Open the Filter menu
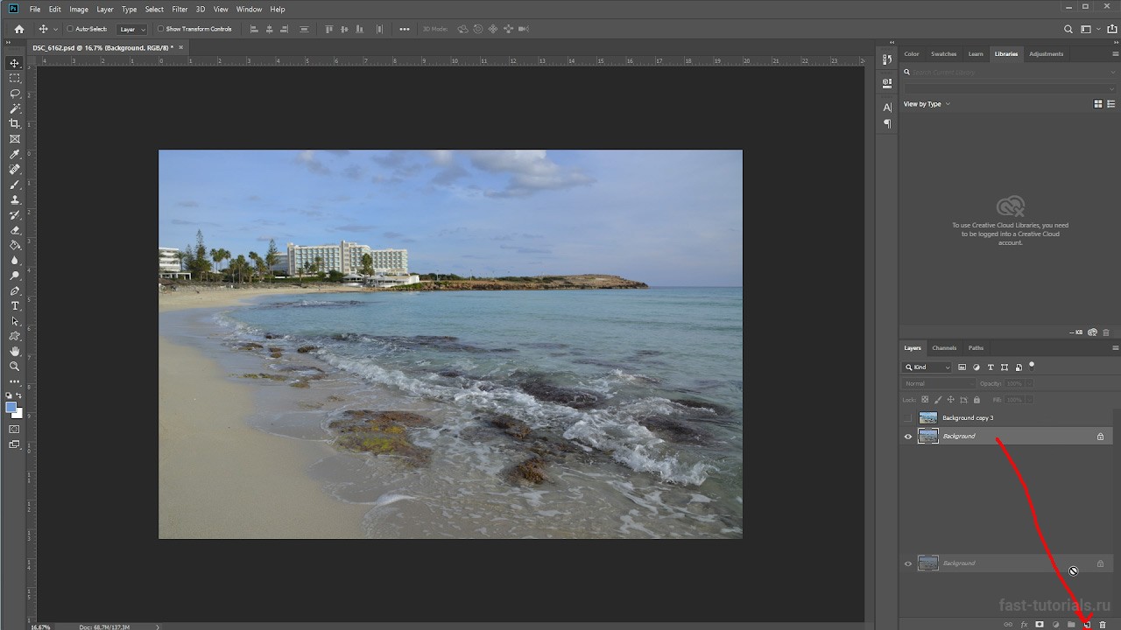This screenshot has width=1121, height=630. tap(180, 9)
